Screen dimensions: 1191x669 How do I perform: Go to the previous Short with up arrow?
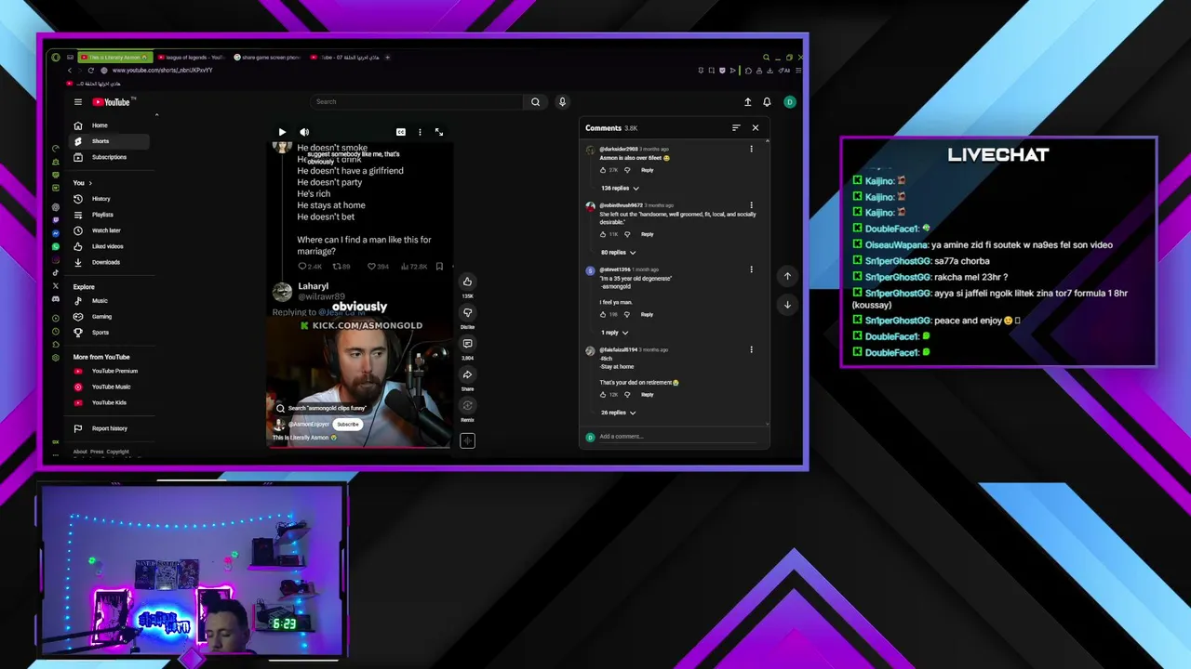787,276
